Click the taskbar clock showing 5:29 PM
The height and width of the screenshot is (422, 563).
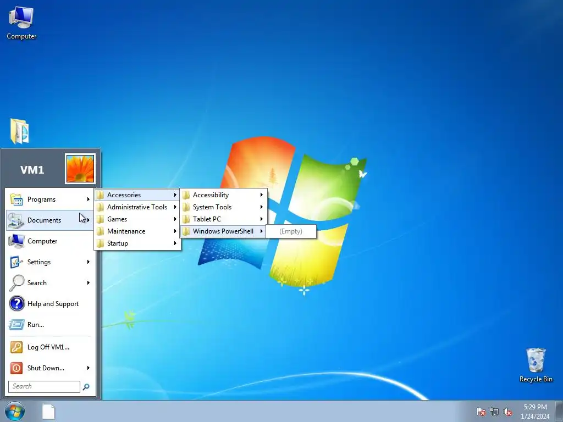(535, 412)
